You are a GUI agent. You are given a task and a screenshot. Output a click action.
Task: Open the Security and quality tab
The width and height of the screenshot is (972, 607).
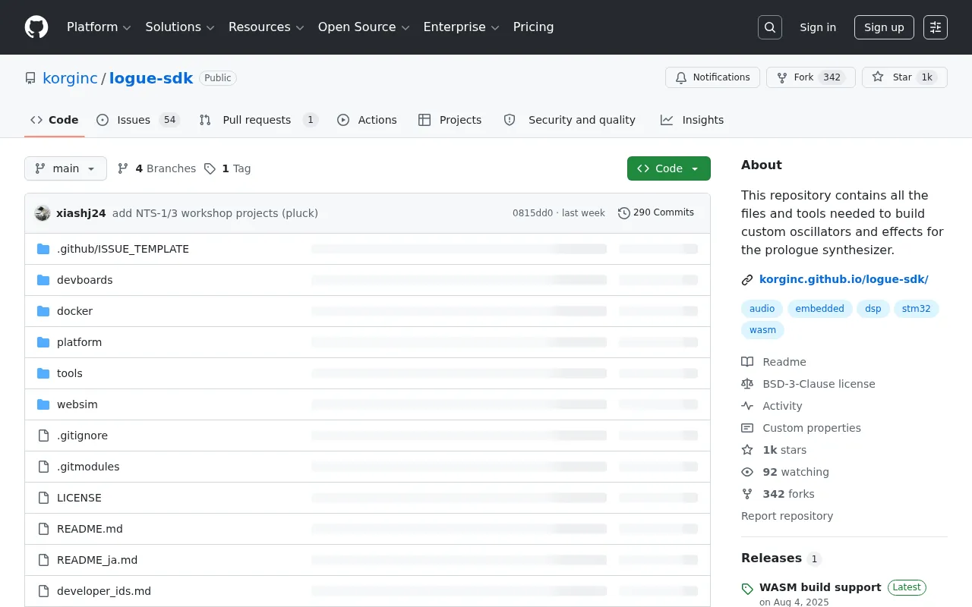tap(570, 120)
